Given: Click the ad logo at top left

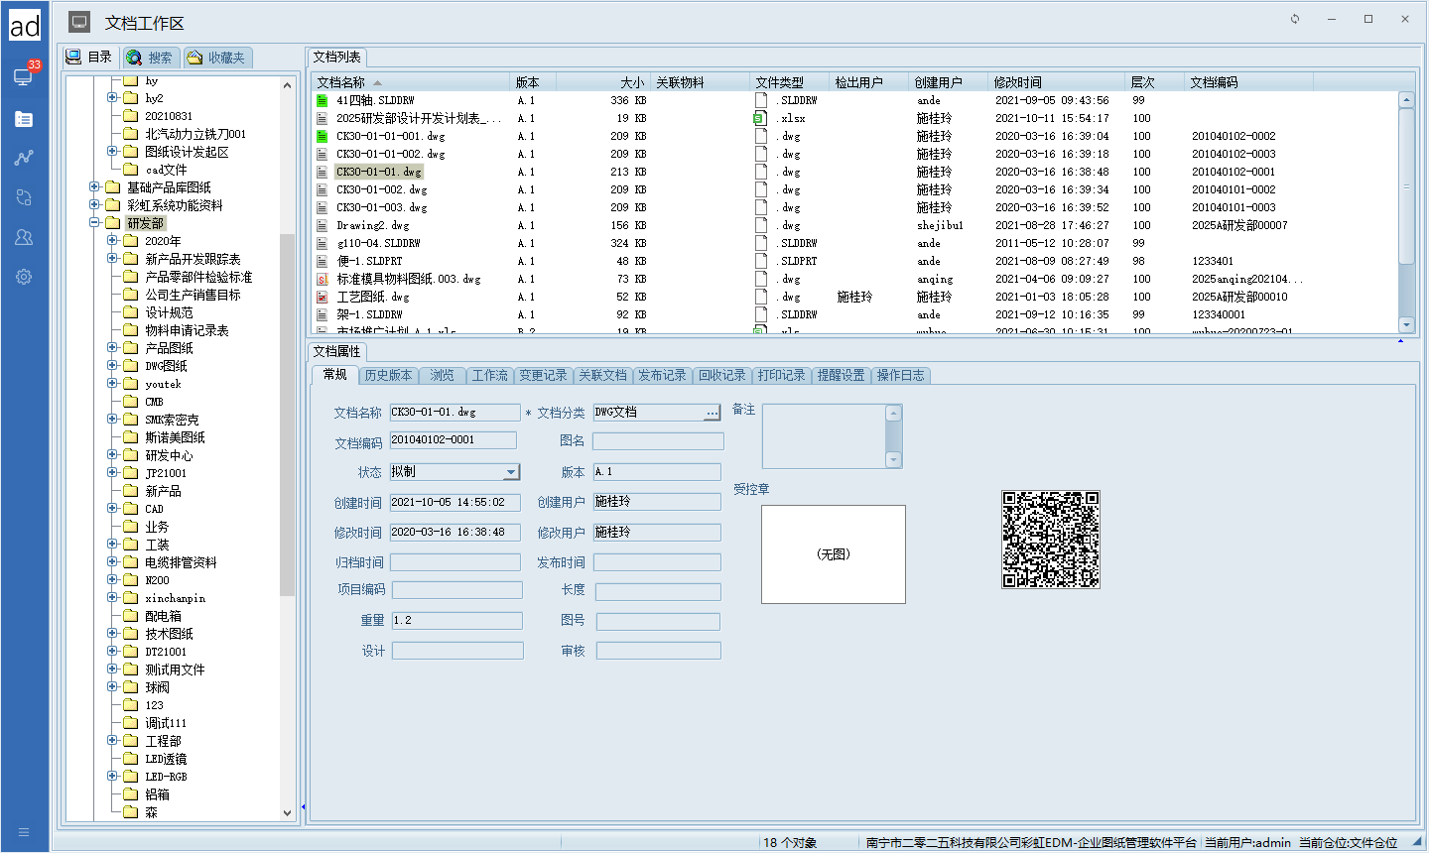Looking at the screenshot, I should click(x=25, y=25).
